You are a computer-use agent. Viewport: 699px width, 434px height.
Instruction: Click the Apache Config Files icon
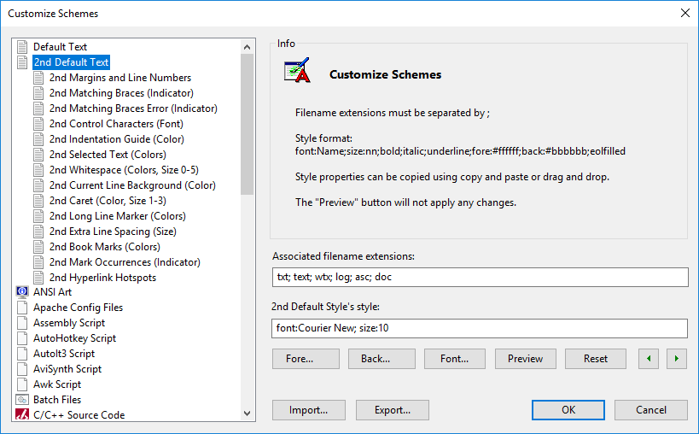click(22, 308)
